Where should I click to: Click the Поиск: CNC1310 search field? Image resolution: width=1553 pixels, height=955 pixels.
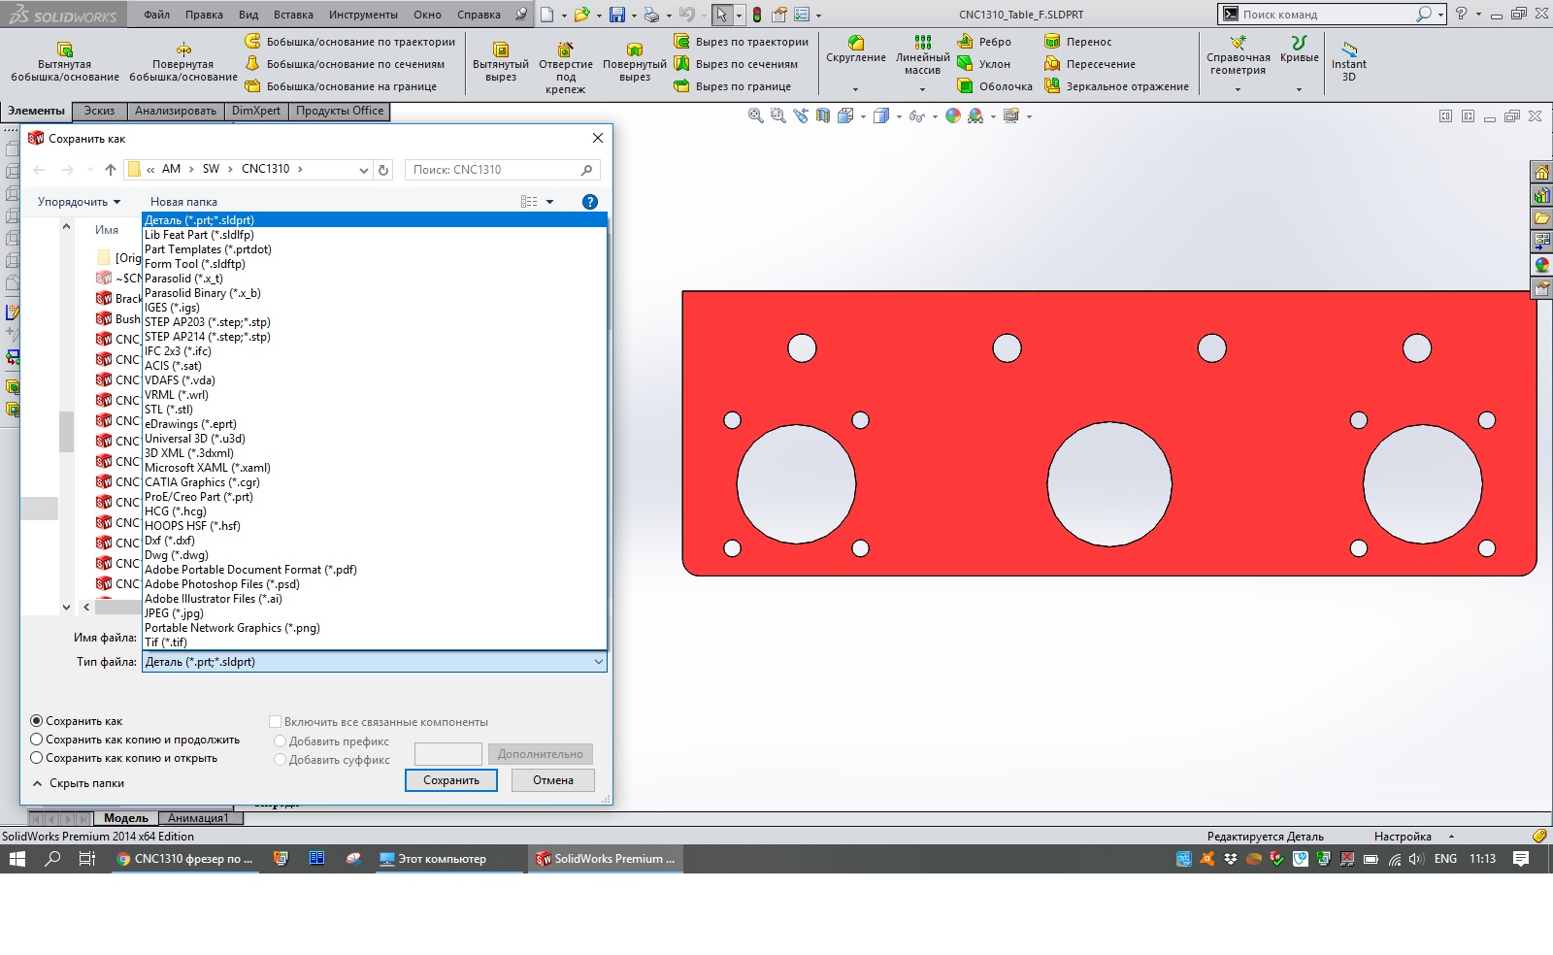502,170
